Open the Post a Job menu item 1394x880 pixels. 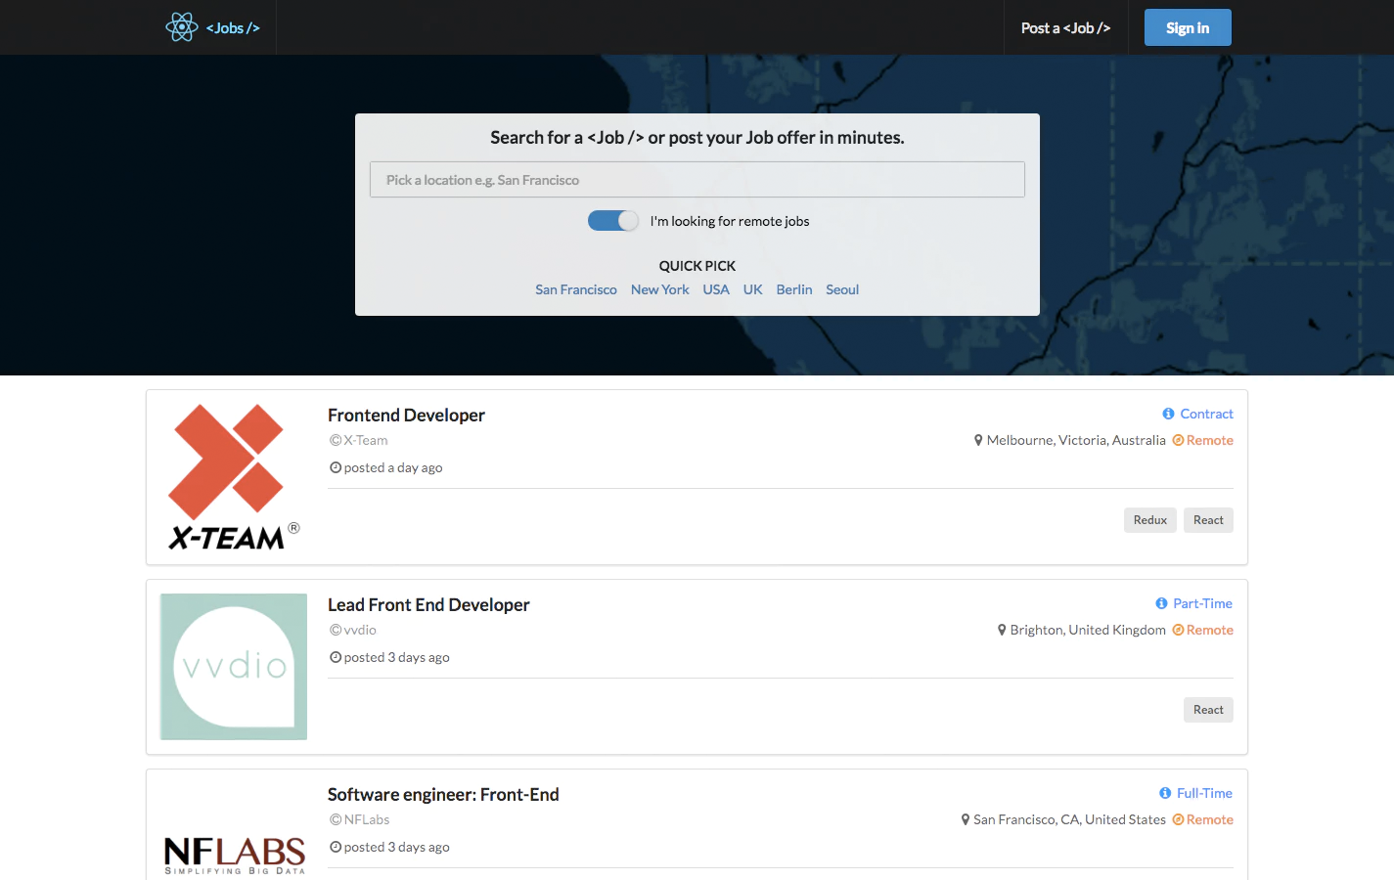click(x=1065, y=27)
